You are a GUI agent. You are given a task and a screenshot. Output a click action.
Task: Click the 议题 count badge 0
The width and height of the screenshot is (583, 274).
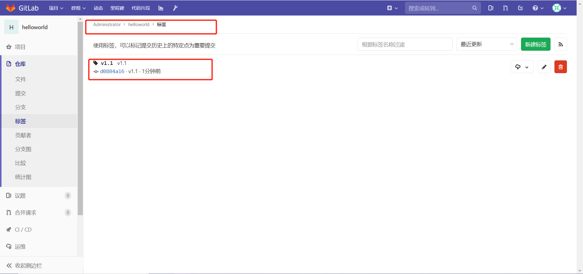tap(68, 195)
